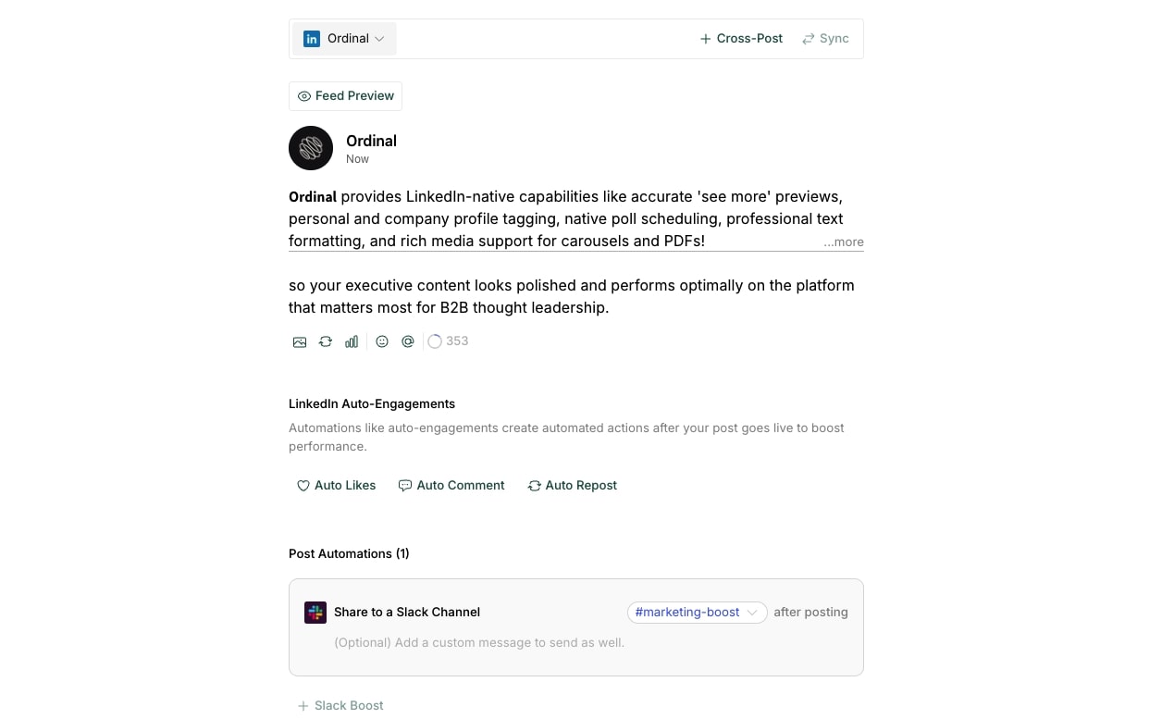This screenshot has height=719, width=1174.
Task: Expand the post text with '...more'
Action: pyautogui.click(x=842, y=242)
